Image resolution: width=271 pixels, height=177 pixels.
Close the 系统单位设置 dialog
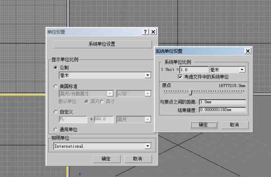(x=248, y=51)
